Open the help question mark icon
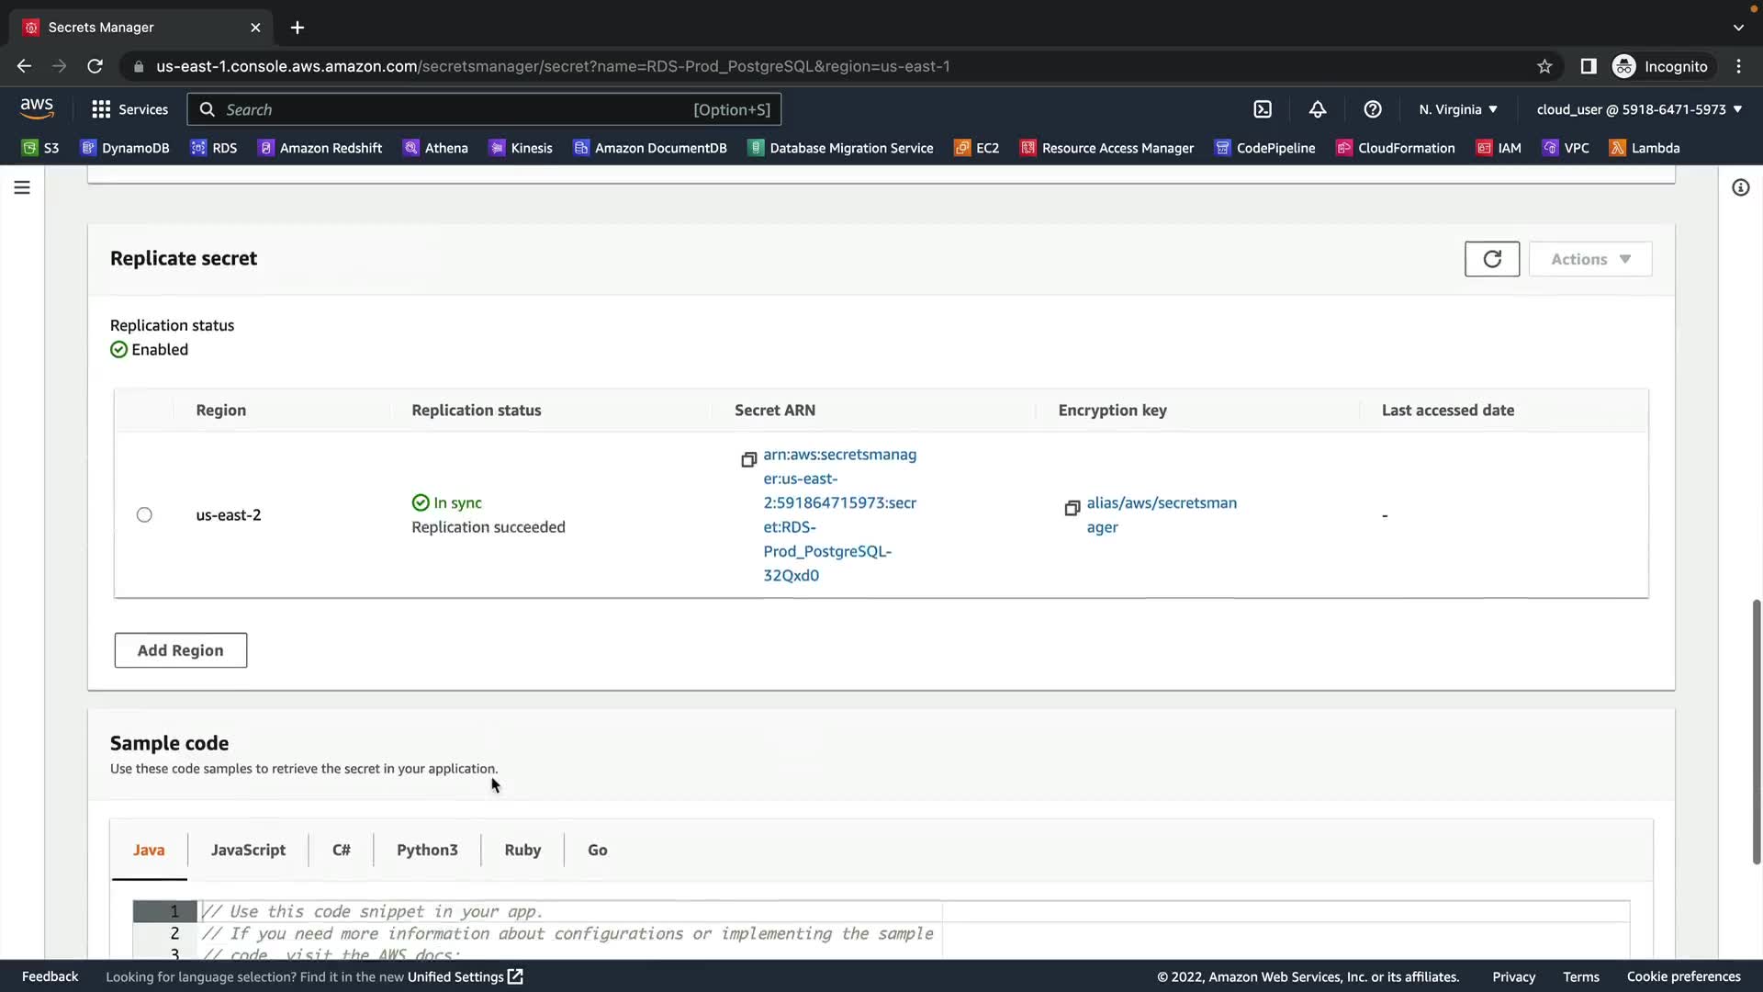 coord(1373,109)
